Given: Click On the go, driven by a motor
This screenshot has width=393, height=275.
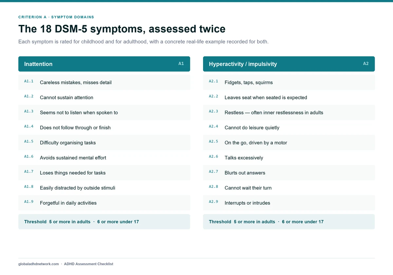Looking at the screenshot, I should coord(289,142).
